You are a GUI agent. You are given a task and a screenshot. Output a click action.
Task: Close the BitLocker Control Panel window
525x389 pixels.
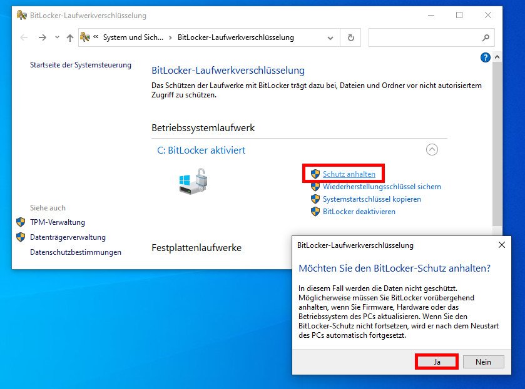488,16
